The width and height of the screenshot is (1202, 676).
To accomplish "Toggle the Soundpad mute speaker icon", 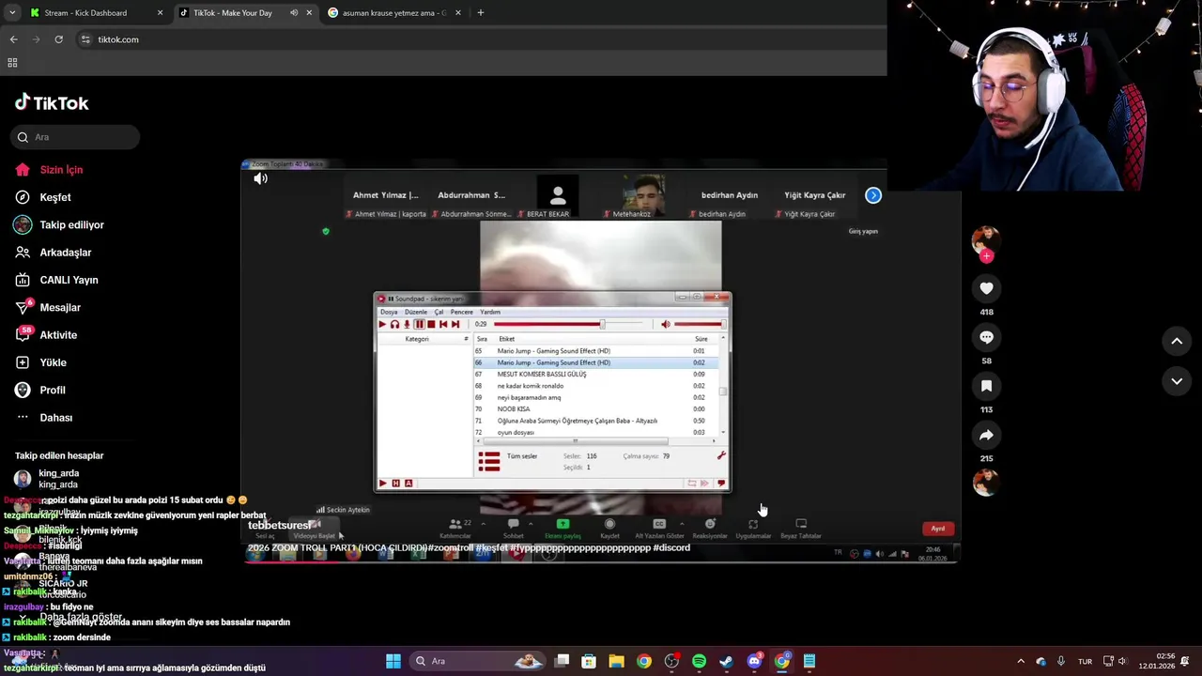I will tap(666, 324).
